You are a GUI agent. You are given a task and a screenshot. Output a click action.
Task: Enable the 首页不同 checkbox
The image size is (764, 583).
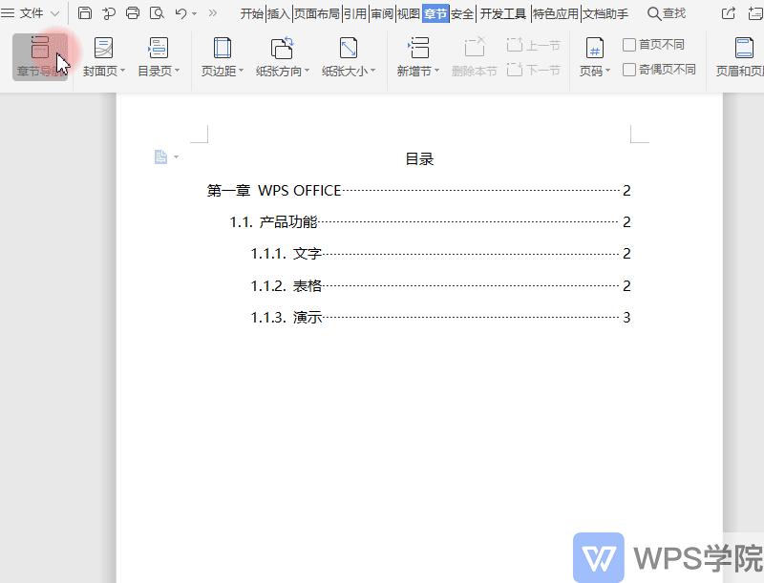[x=630, y=43]
